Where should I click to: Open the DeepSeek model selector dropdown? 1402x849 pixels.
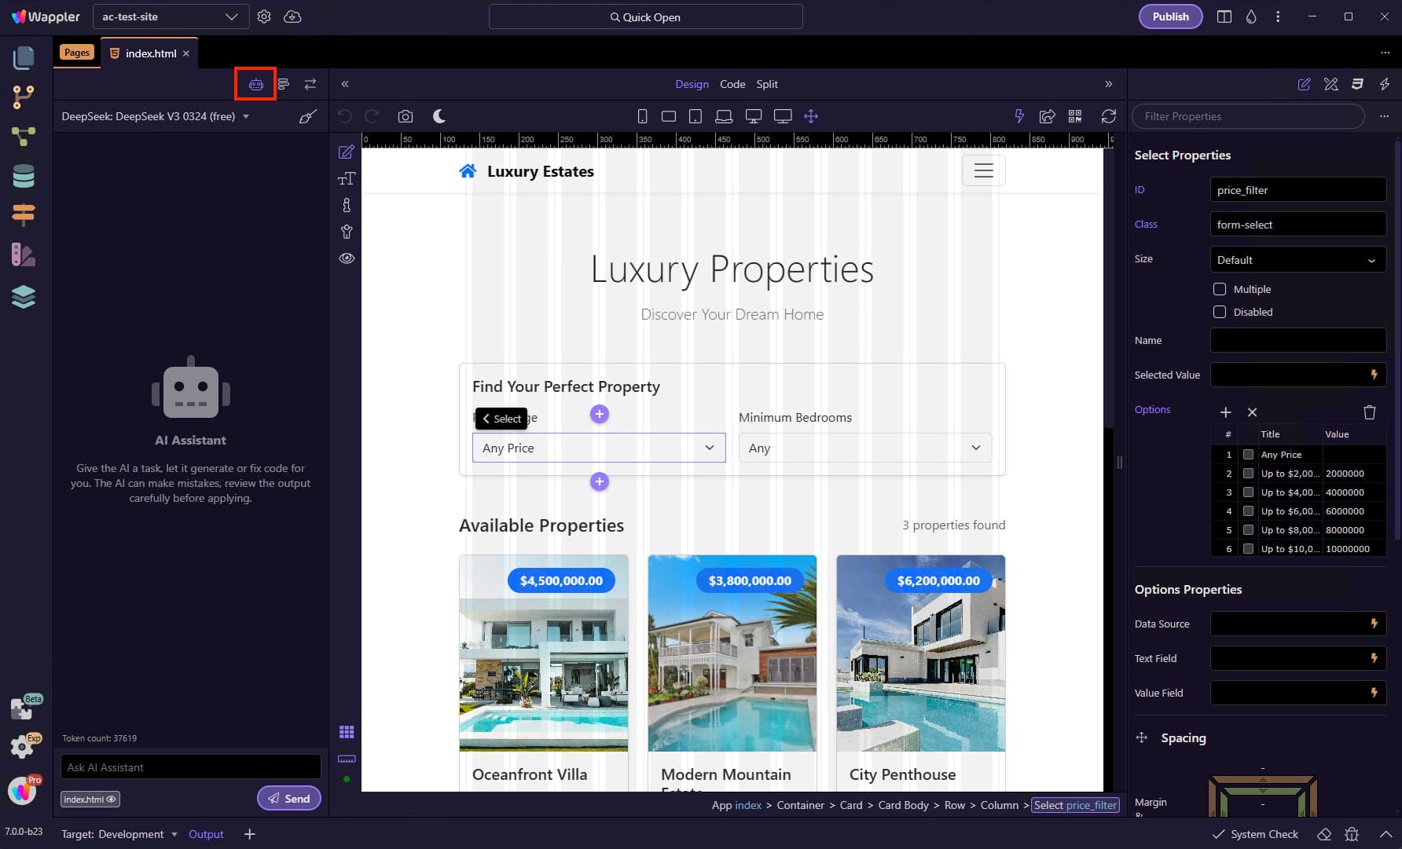point(156,116)
